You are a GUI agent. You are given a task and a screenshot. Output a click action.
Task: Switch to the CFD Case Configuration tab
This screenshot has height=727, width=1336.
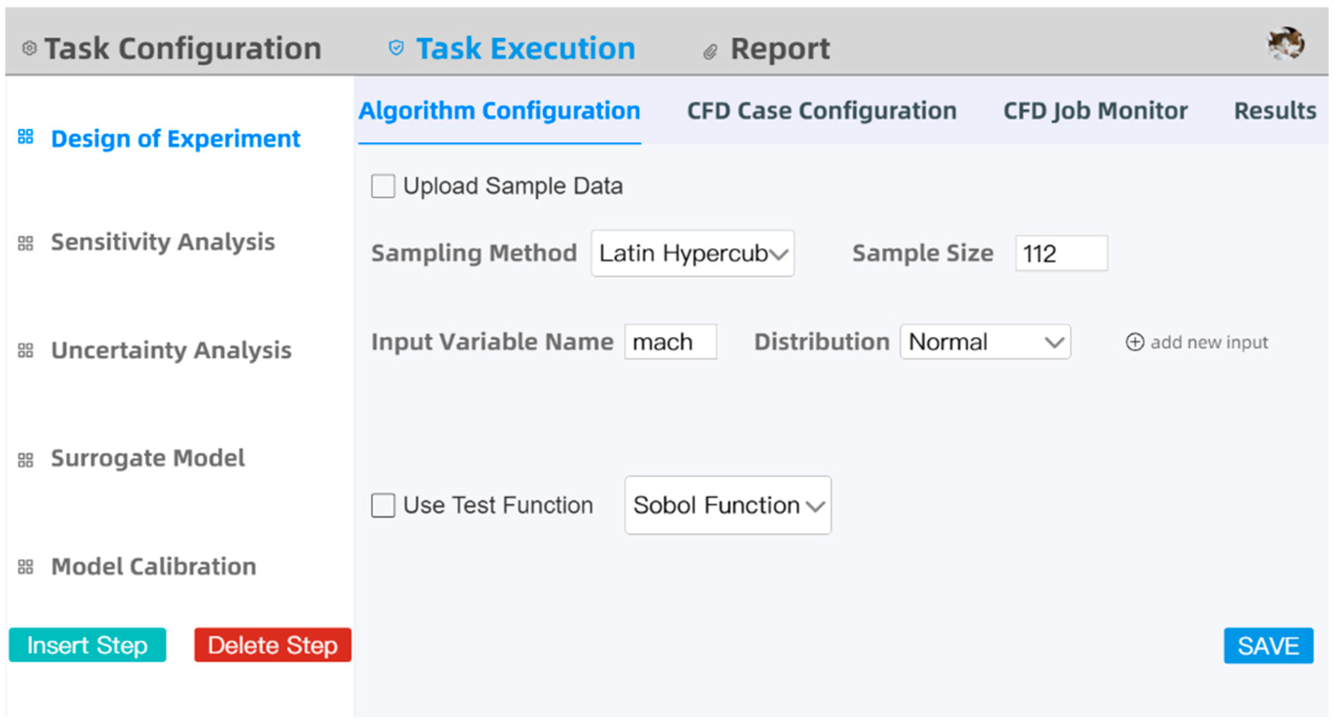click(x=821, y=111)
